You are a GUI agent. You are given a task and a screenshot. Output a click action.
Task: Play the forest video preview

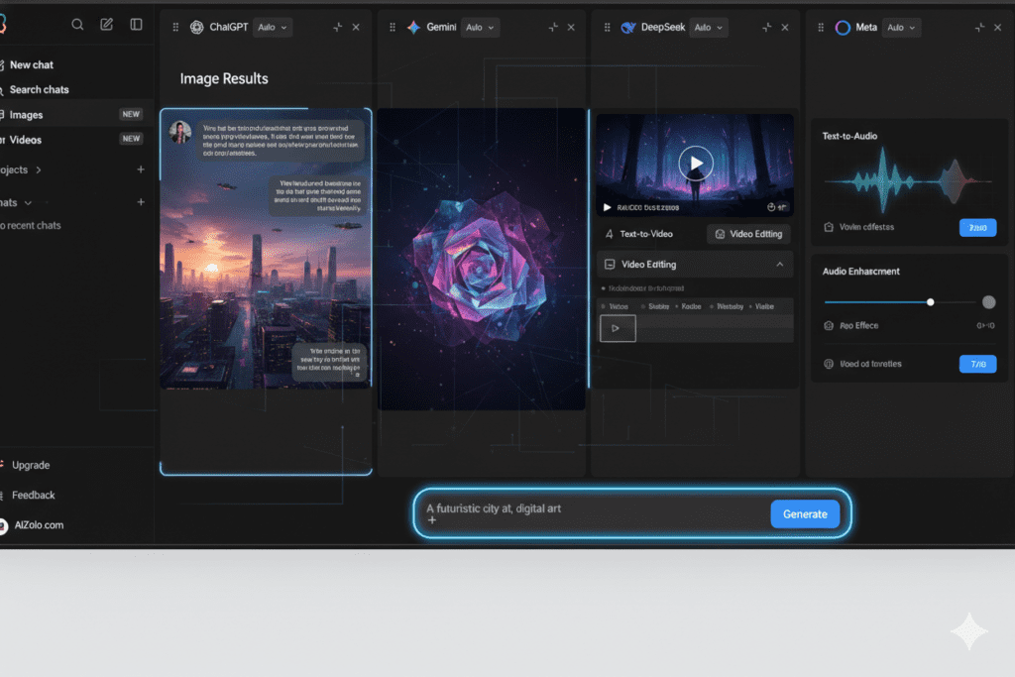point(696,162)
